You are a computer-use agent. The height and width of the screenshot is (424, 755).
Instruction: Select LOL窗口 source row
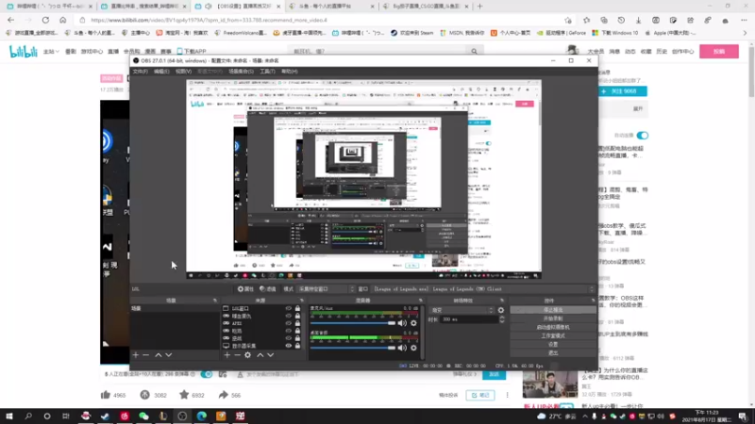click(x=262, y=309)
